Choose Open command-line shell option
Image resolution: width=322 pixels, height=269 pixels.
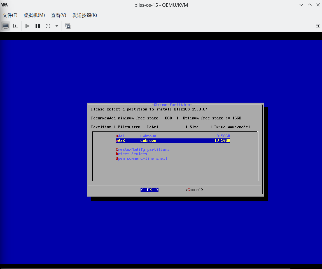(141, 159)
